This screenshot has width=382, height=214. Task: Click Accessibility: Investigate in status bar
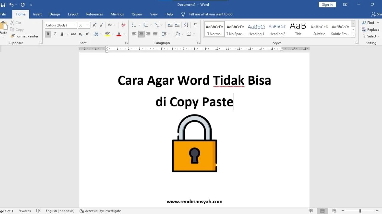coord(100,211)
